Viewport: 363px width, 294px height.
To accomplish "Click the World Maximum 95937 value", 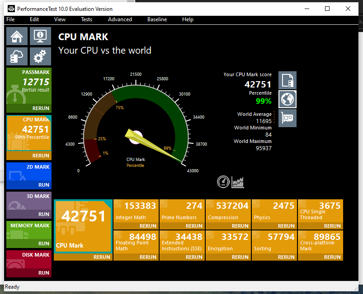I will coord(264,148).
